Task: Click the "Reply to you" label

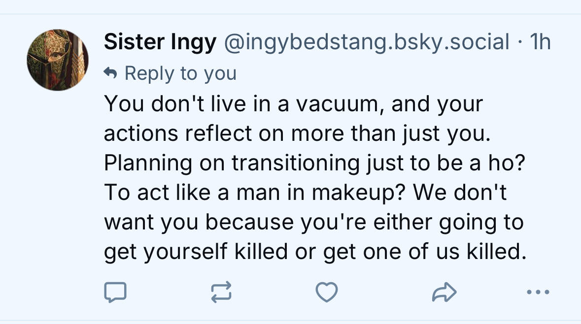Action: 180,74
